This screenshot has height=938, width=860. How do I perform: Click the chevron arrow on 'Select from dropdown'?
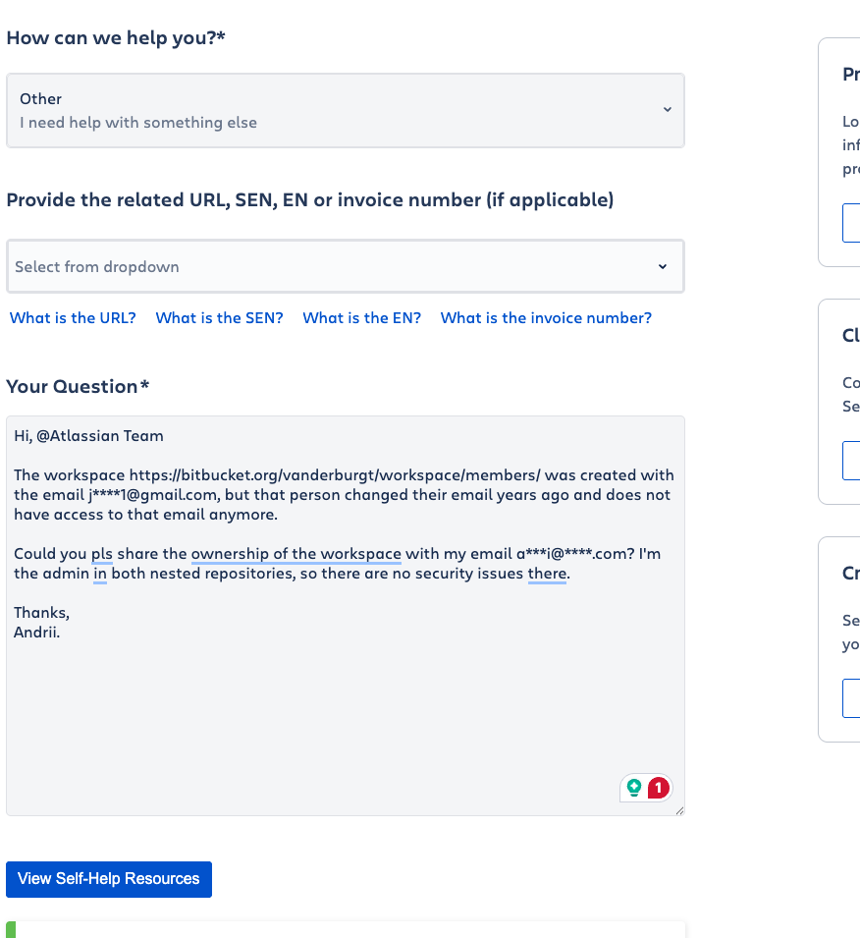(663, 266)
